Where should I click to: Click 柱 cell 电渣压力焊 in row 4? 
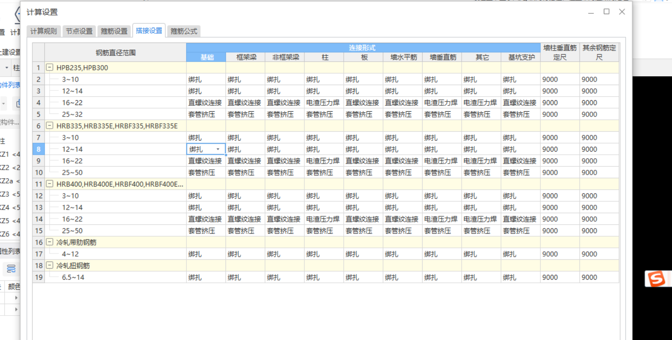[324, 103]
